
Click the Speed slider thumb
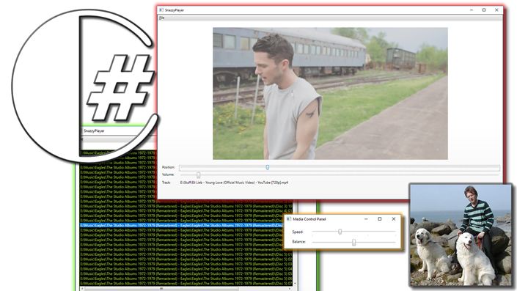coord(340,232)
